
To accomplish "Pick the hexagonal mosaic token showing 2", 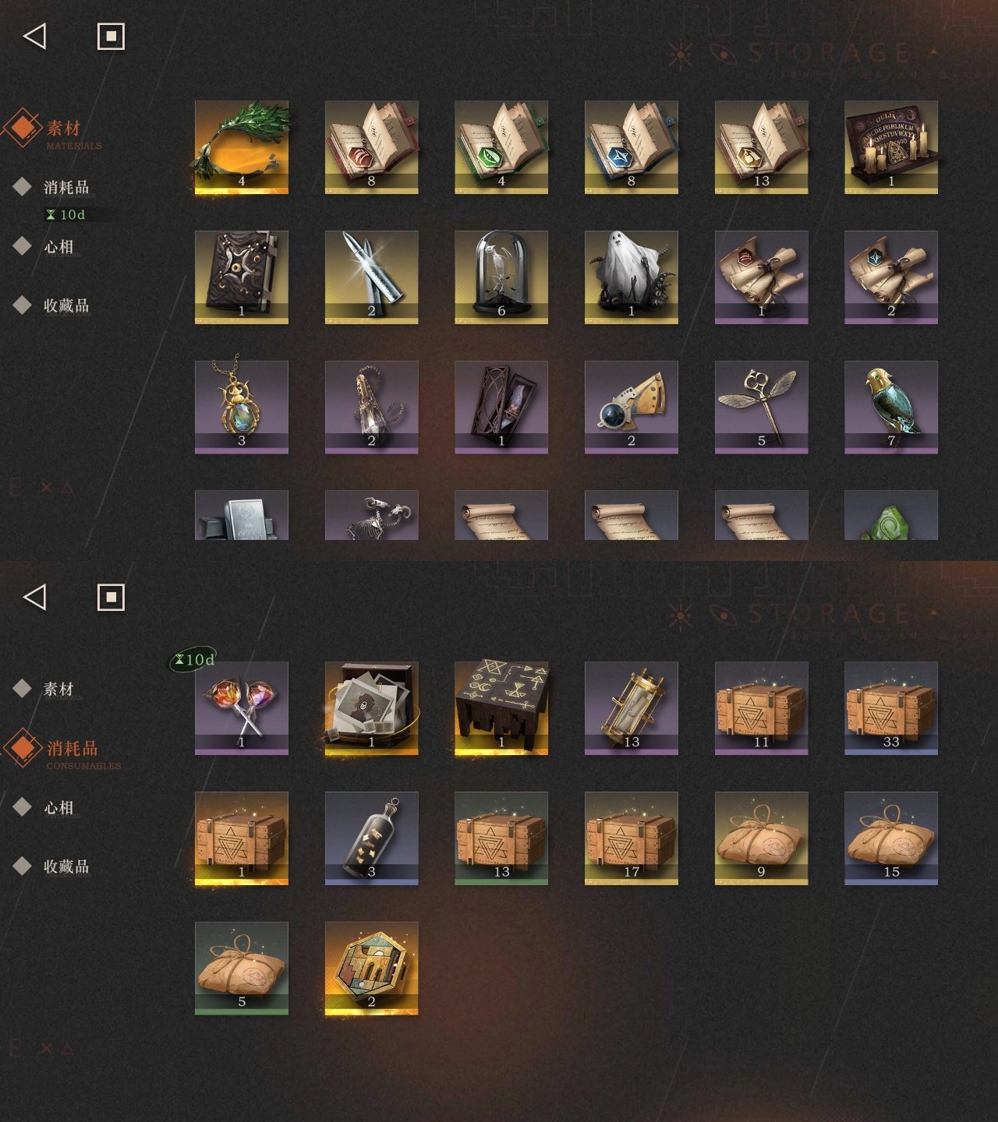I will pos(372,969).
